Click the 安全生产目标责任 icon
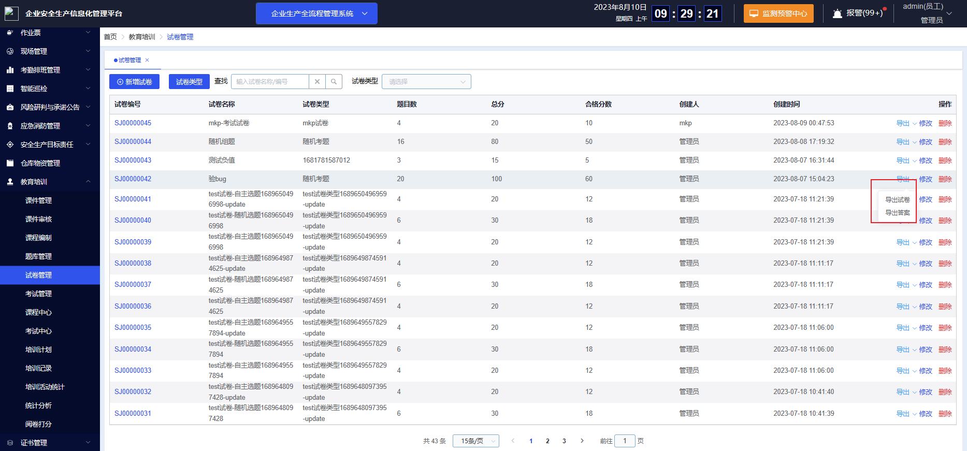 pos(10,144)
